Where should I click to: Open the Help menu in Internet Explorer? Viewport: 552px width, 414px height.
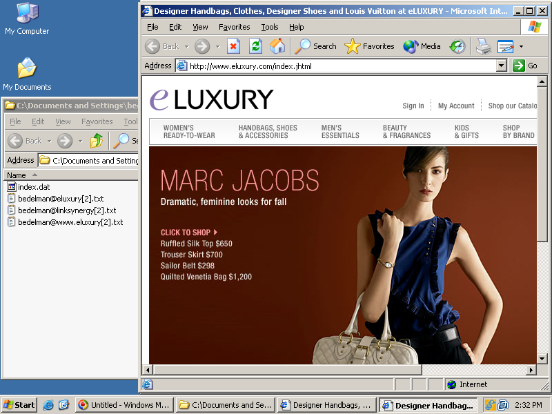297,27
